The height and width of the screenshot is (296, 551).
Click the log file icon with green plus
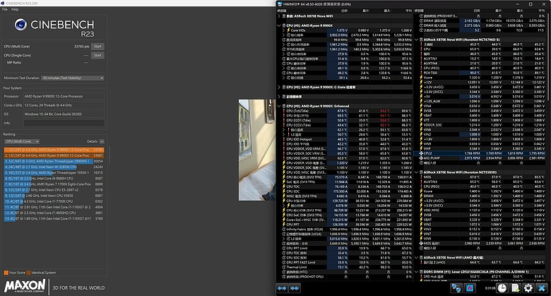515,288
